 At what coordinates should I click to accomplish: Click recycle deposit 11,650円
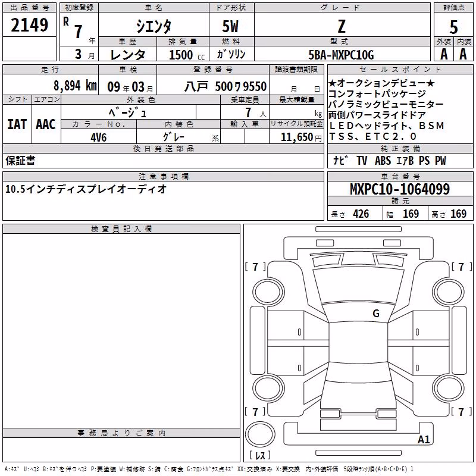coord(301,137)
